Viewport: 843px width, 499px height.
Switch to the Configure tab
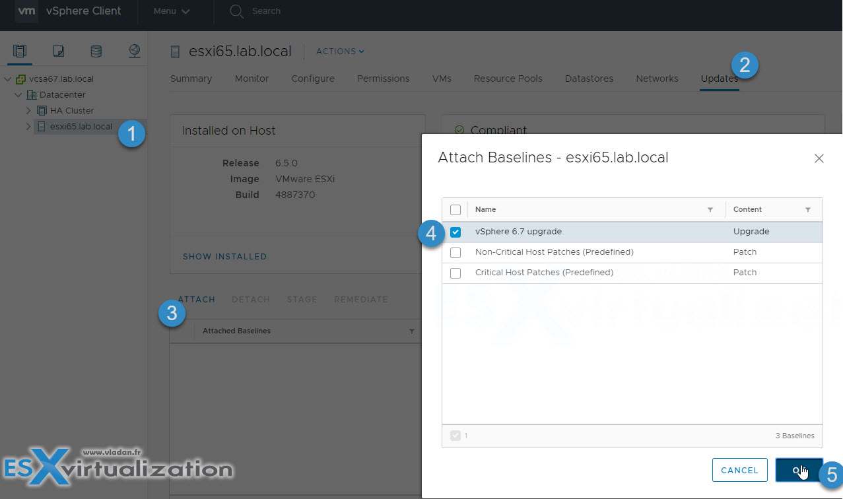313,79
